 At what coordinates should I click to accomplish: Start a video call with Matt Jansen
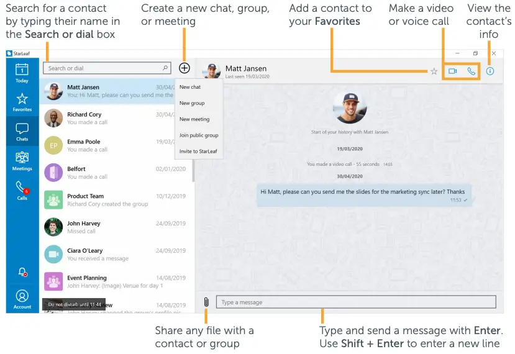tap(453, 71)
